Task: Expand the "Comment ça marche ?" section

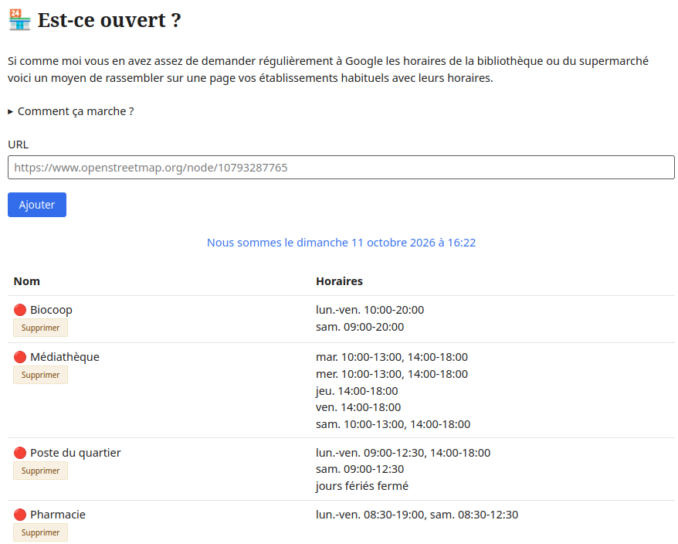Action: 71,111
